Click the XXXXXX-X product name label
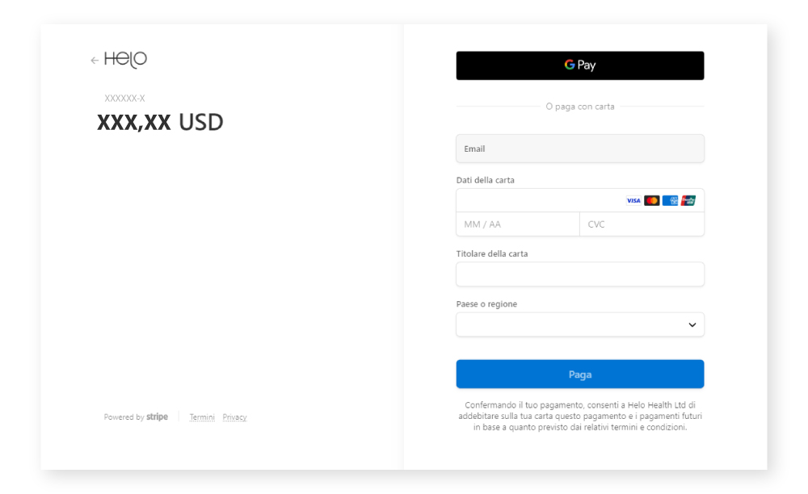Image resolution: width=808 pixels, height=494 pixels. [x=124, y=98]
